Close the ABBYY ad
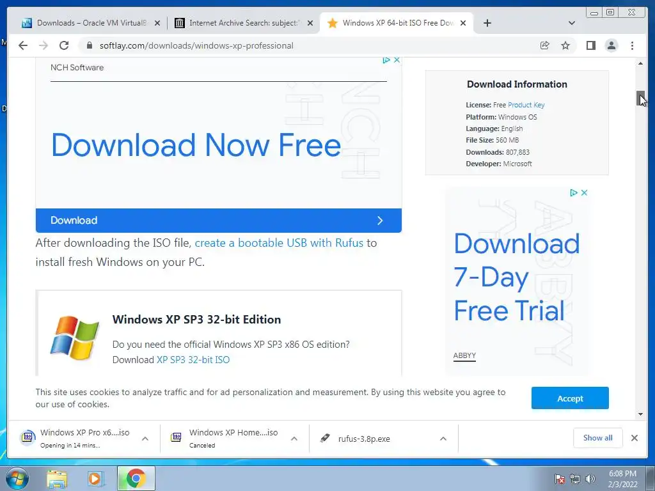 coord(585,192)
